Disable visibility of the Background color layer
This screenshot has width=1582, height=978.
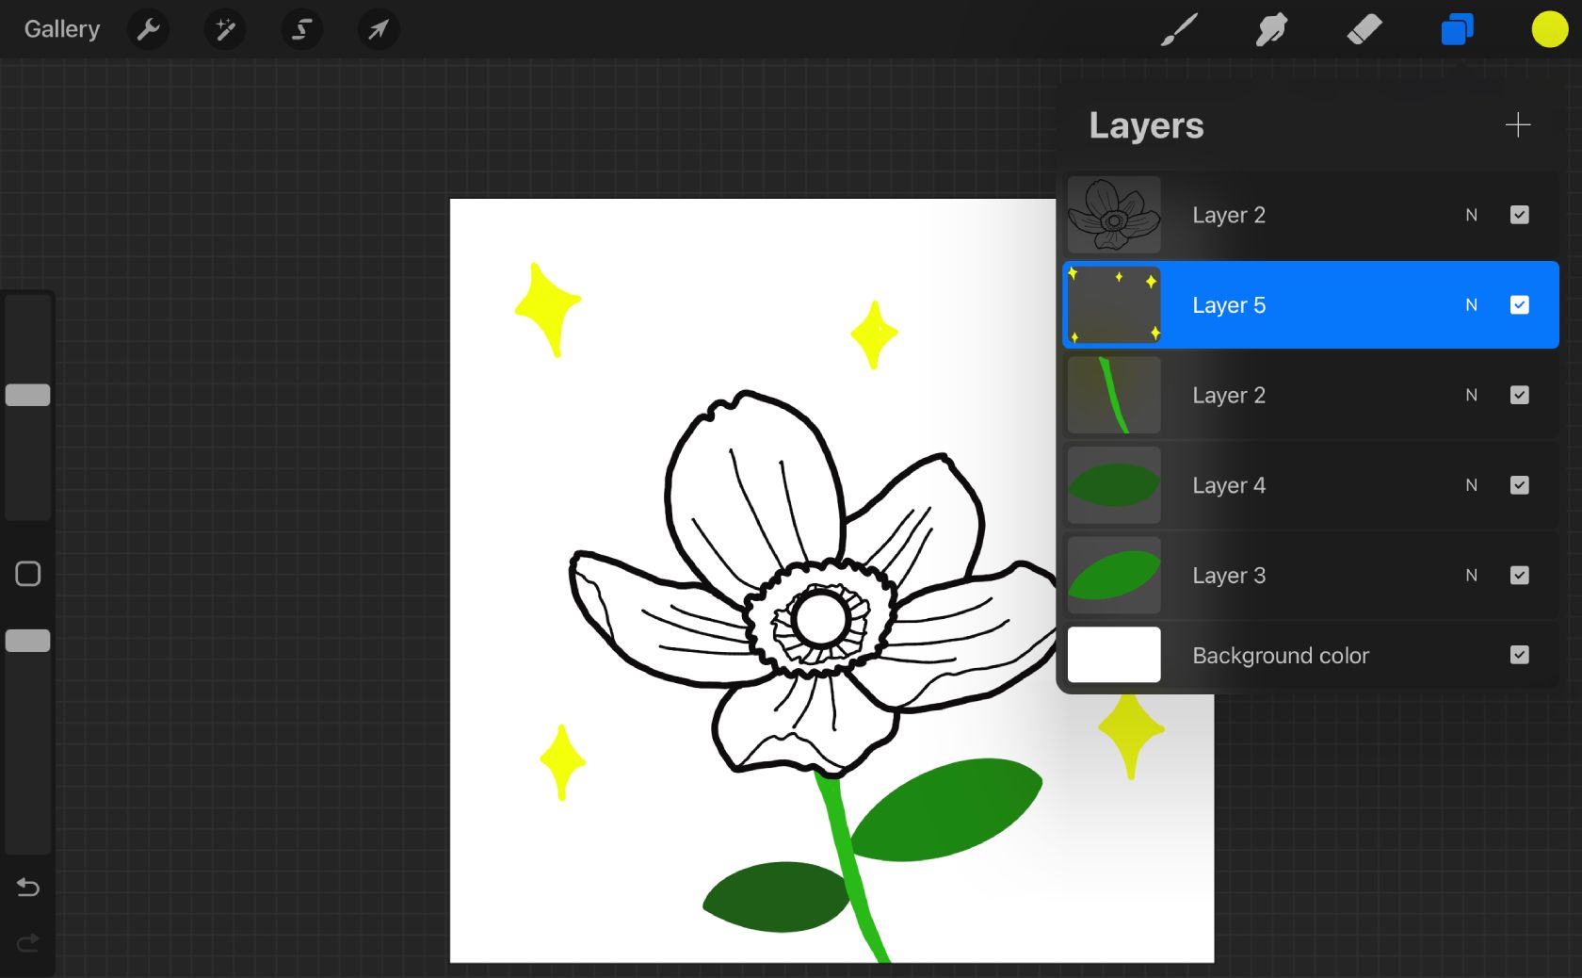coord(1519,655)
